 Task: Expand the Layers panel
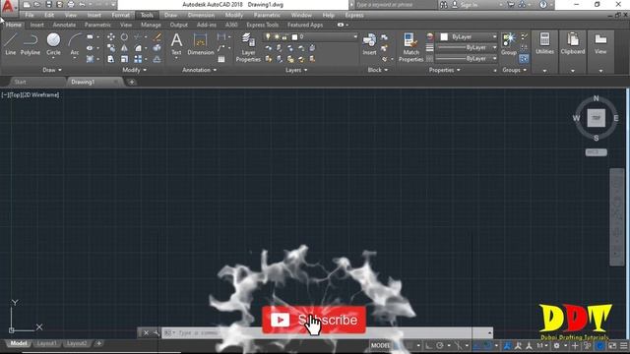coord(296,70)
